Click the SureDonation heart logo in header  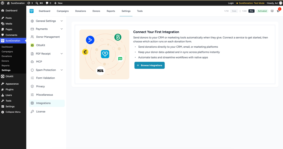tap(32, 11)
